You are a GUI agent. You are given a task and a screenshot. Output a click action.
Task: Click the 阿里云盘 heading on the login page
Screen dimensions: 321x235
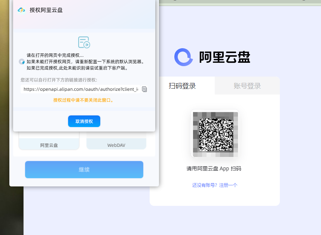(224, 57)
